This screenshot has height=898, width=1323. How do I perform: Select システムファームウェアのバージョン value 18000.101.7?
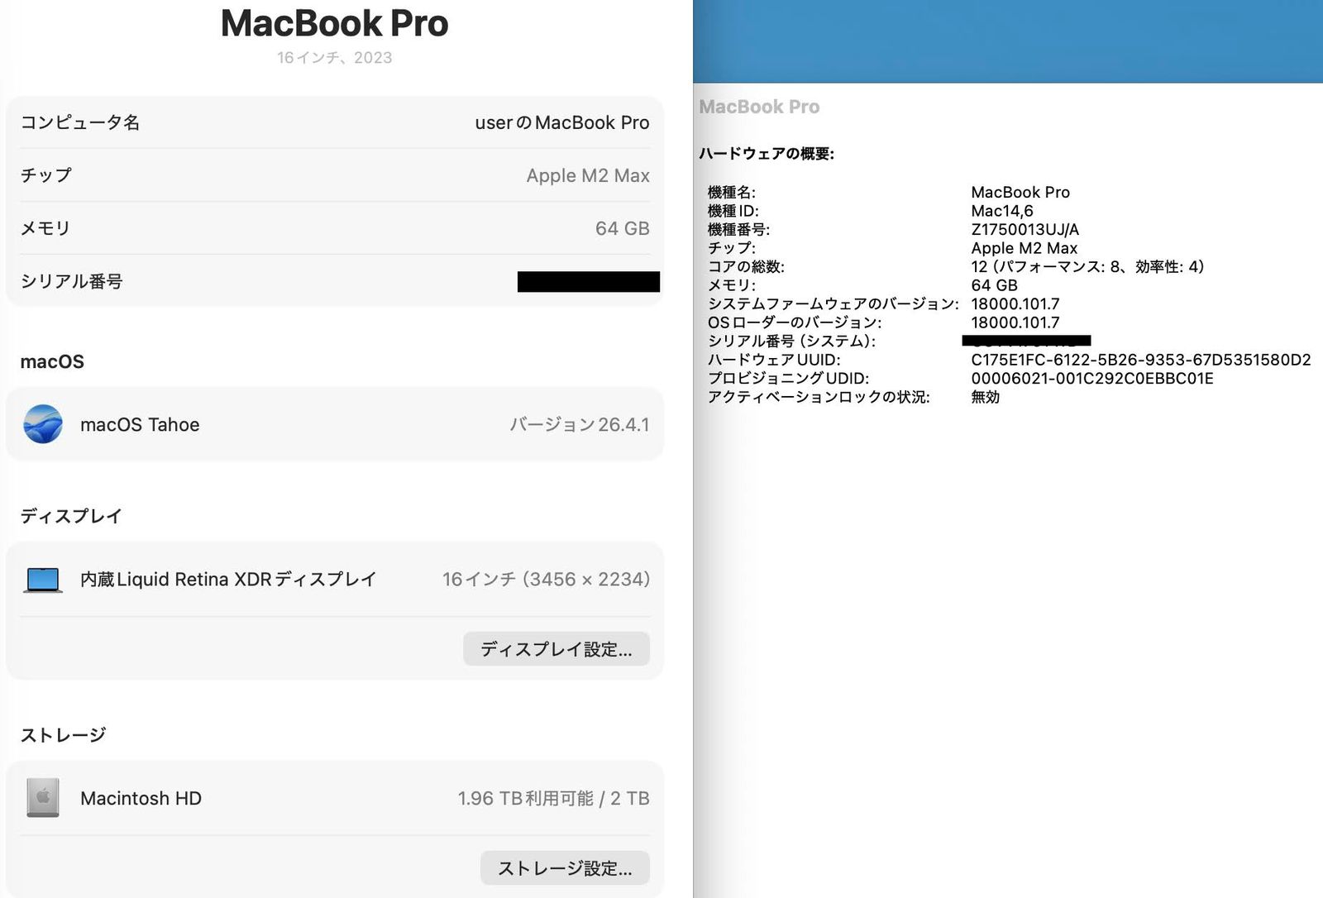(x=1015, y=303)
